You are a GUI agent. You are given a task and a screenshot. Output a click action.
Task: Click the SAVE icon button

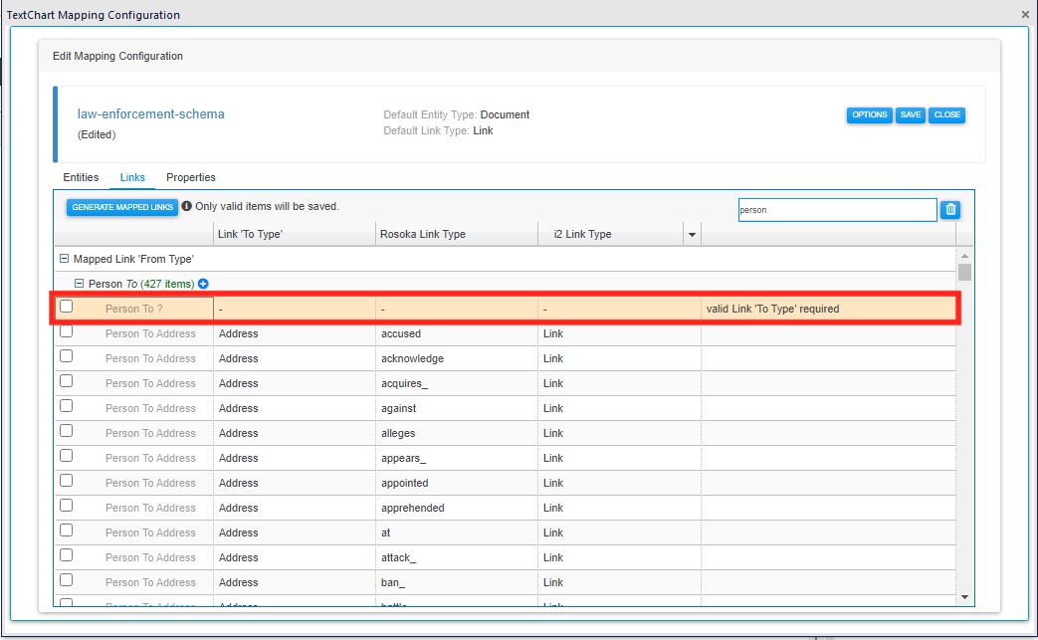coord(910,114)
